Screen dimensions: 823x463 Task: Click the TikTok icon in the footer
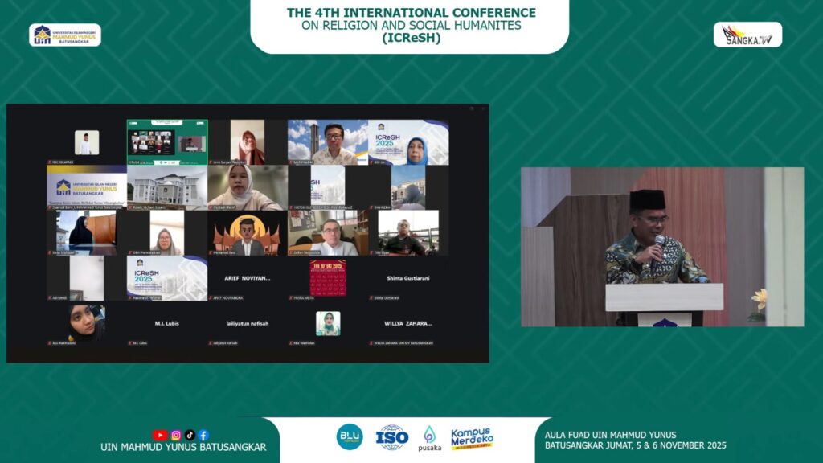tap(190, 435)
